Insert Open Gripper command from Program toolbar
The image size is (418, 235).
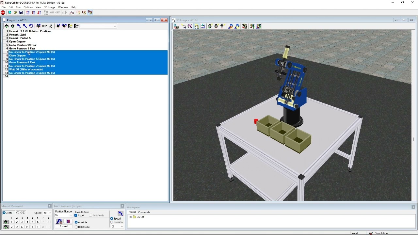pyautogui.click(x=7, y=26)
